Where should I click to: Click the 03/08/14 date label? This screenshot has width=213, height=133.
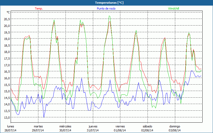(x=175, y=130)
